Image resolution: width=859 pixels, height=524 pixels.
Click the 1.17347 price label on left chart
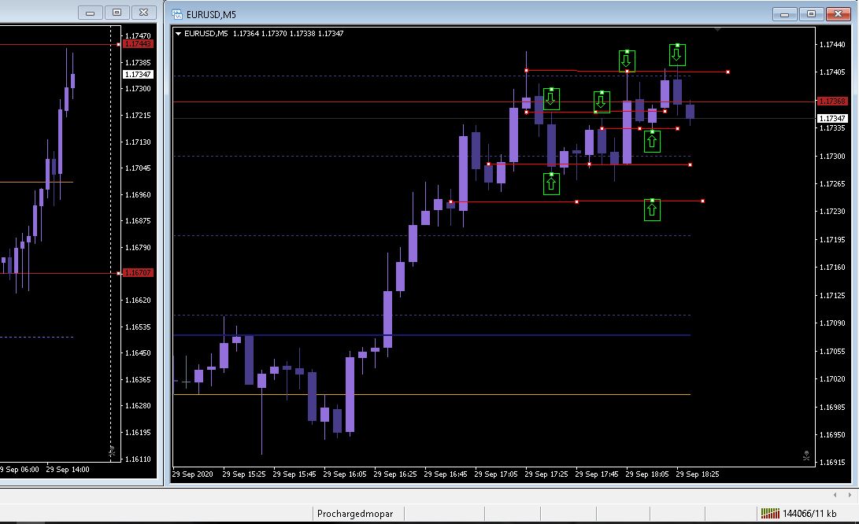[x=138, y=75]
